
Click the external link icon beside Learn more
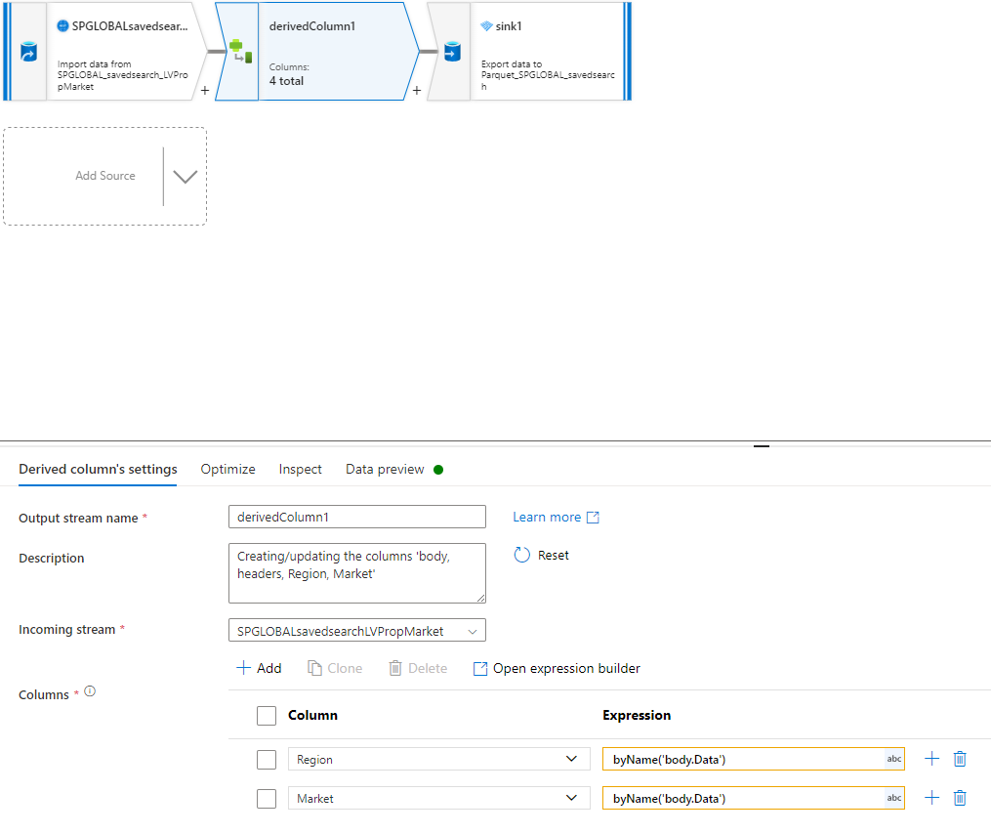coord(593,518)
